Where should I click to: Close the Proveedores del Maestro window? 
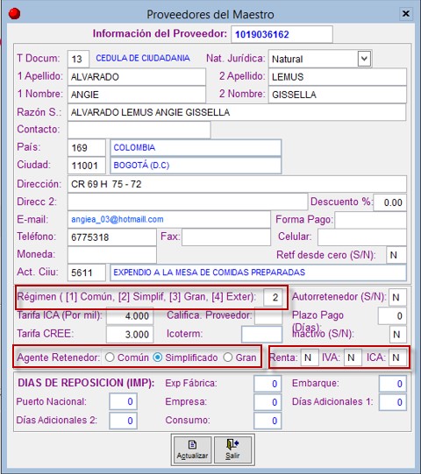(405, 14)
